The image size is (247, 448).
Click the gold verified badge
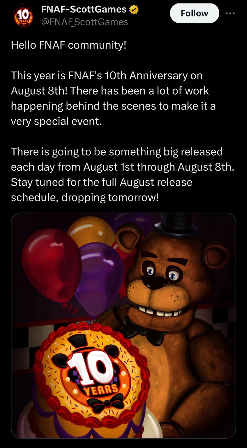click(134, 10)
